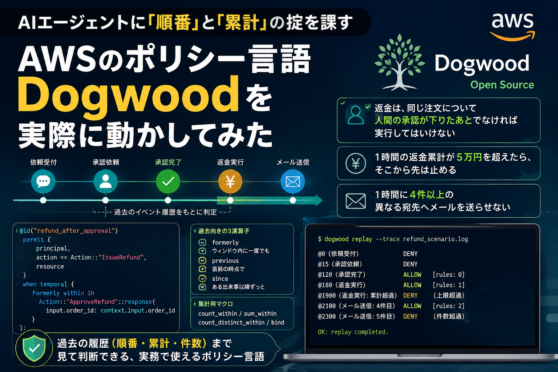The width and height of the screenshot is (558, 372).
Task: Click the check icon beside ある出来事以降ずっと
Action: coord(202,287)
